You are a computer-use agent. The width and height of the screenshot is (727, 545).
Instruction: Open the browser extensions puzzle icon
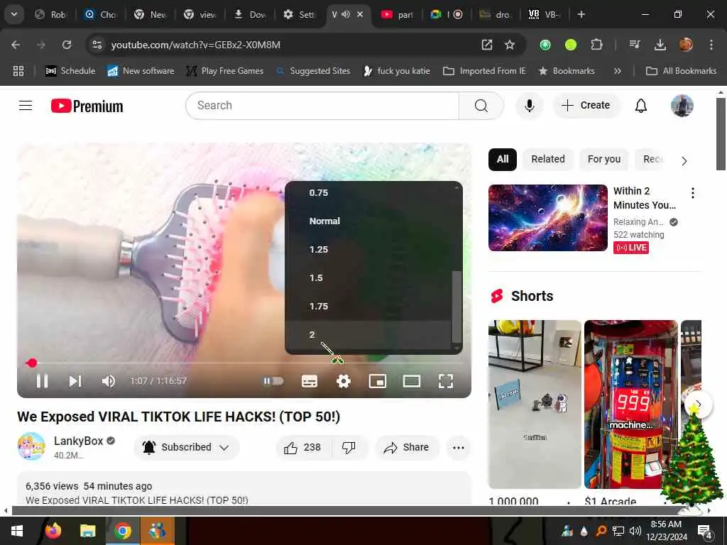click(x=596, y=45)
